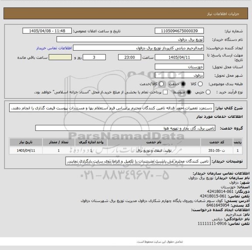Click the کد خدمت column header
The width and height of the screenshot is (252, 250).
pyautogui.click(x=217, y=142)
